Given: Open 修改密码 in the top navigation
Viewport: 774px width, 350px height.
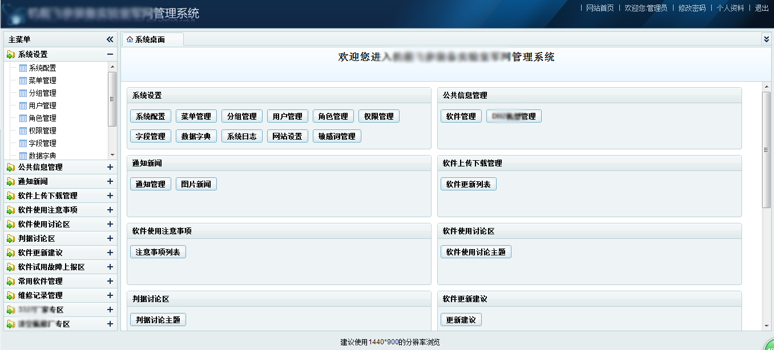Looking at the screenshot, I should point(692,8).
